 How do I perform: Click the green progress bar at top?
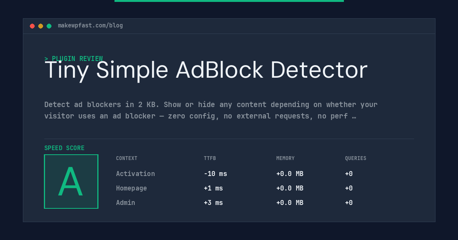(229, 1)
